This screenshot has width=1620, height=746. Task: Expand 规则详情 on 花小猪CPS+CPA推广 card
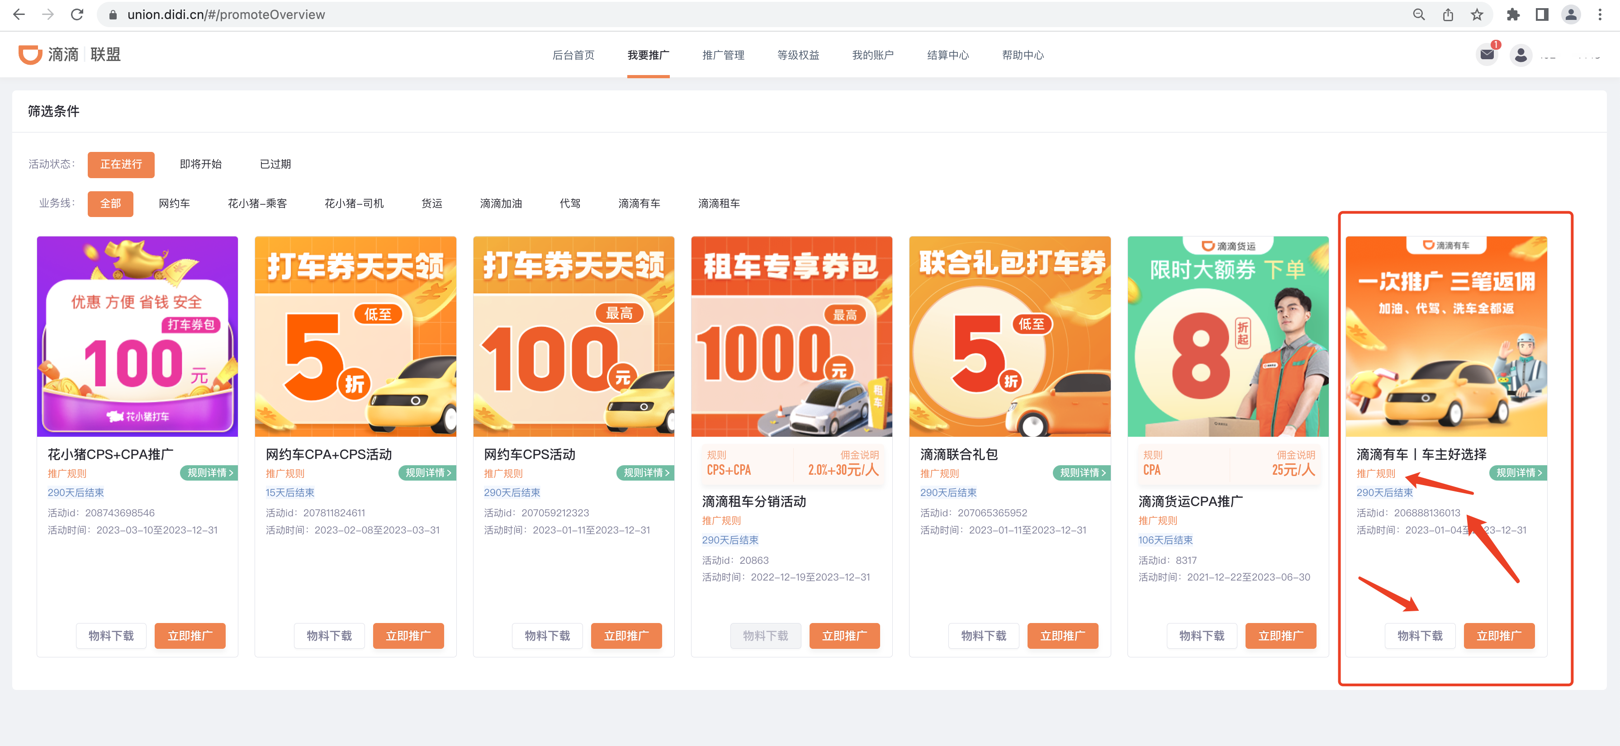209,472
